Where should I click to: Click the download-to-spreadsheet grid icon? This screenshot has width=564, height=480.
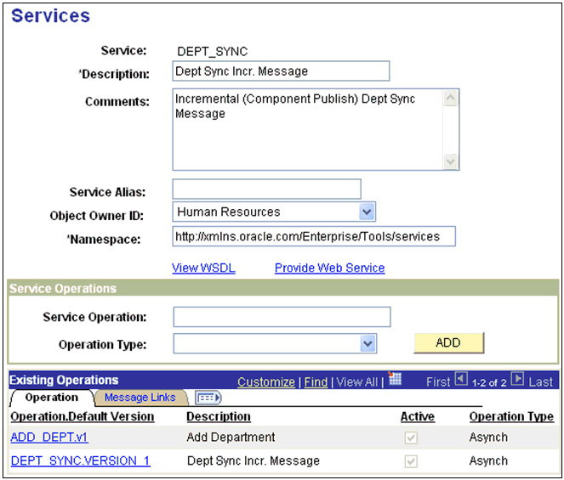[394, 380]
